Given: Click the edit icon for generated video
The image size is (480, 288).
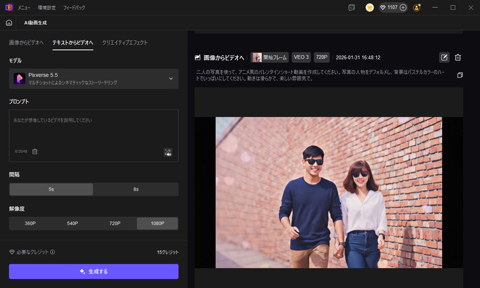Looking at the screenshot, I should tap(445, 57).
